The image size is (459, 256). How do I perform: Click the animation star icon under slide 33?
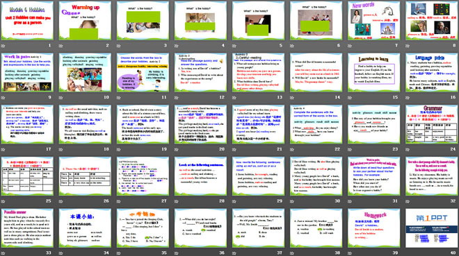click(x=3, y=253)
